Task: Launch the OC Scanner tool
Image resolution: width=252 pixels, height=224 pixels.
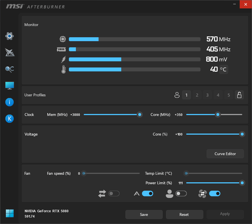Action: (x=9, y=69)
